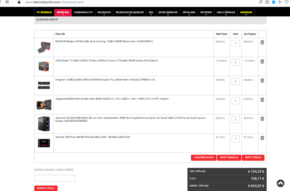Viewport: 290px width, 191px height.
Task: Expand EBA dropdown menu
Action: coord(151,12)
